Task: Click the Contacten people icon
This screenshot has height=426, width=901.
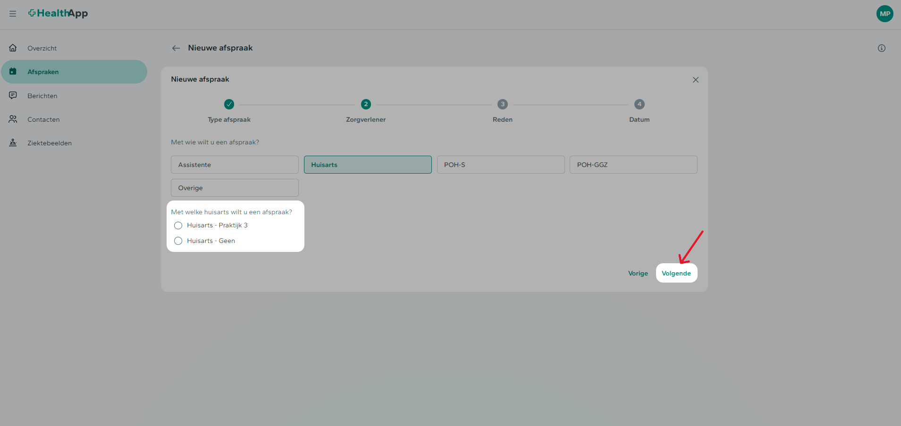Action: point(13,119)
